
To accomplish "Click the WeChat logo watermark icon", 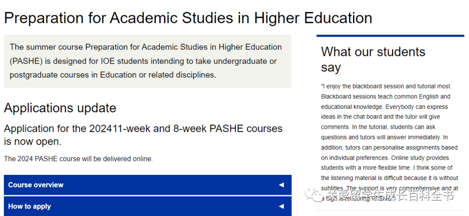I will pyautogui.click(x=314, y=195).
